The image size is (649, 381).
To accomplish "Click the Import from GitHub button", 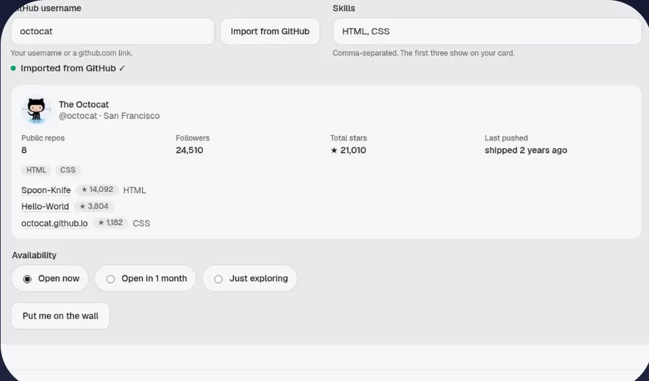I will pyautogui.click(x=270, y=32).
